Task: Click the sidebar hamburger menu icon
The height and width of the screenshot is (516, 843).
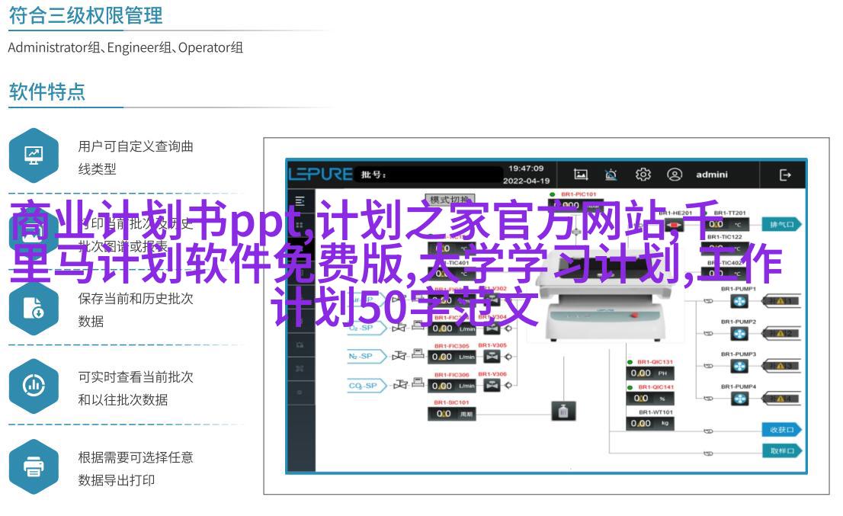Action: [x=300, y=201]
